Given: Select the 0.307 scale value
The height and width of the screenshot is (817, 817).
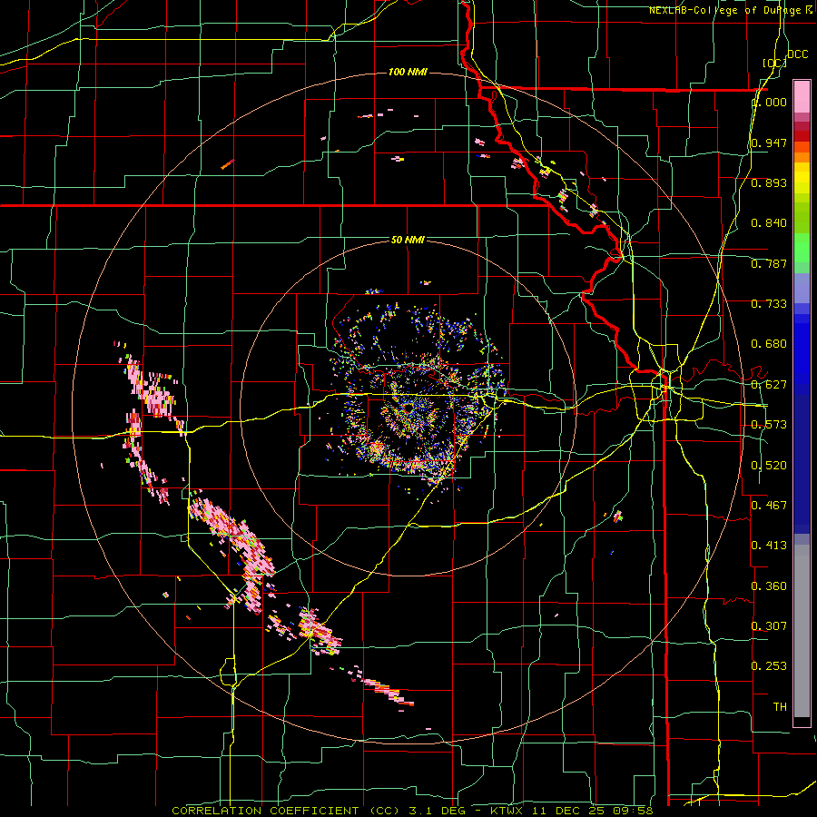Looking at the screenshot, I should coord(769,625).
